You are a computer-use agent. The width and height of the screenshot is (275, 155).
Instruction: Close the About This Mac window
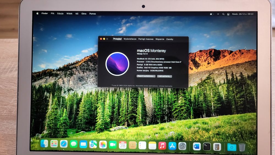coord(101,39)
